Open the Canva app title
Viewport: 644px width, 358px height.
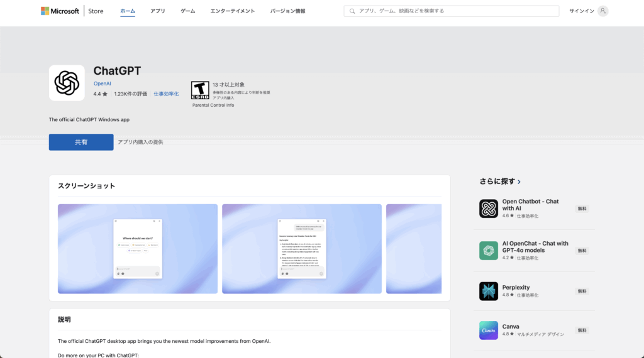coord(511,327)
